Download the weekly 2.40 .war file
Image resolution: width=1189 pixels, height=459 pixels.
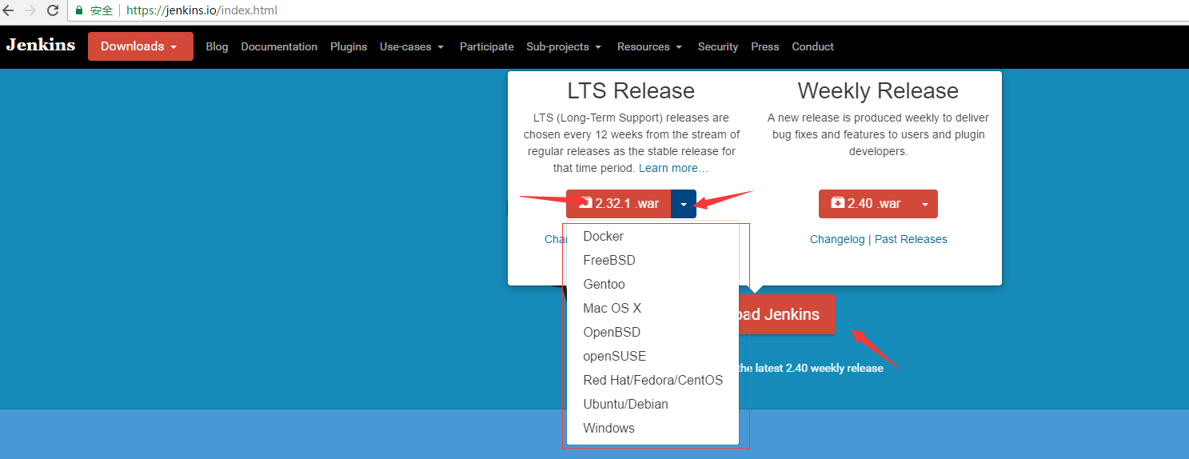[866, 204]
